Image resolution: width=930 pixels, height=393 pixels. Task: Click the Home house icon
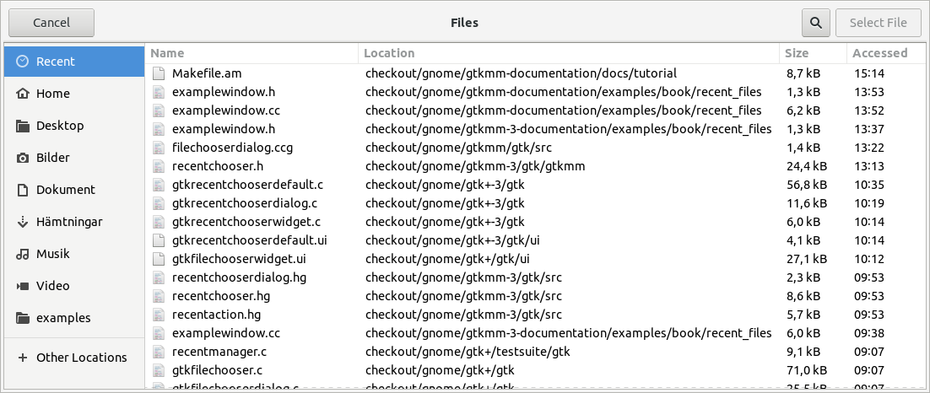pyautogui.click(x=23, y=94)
